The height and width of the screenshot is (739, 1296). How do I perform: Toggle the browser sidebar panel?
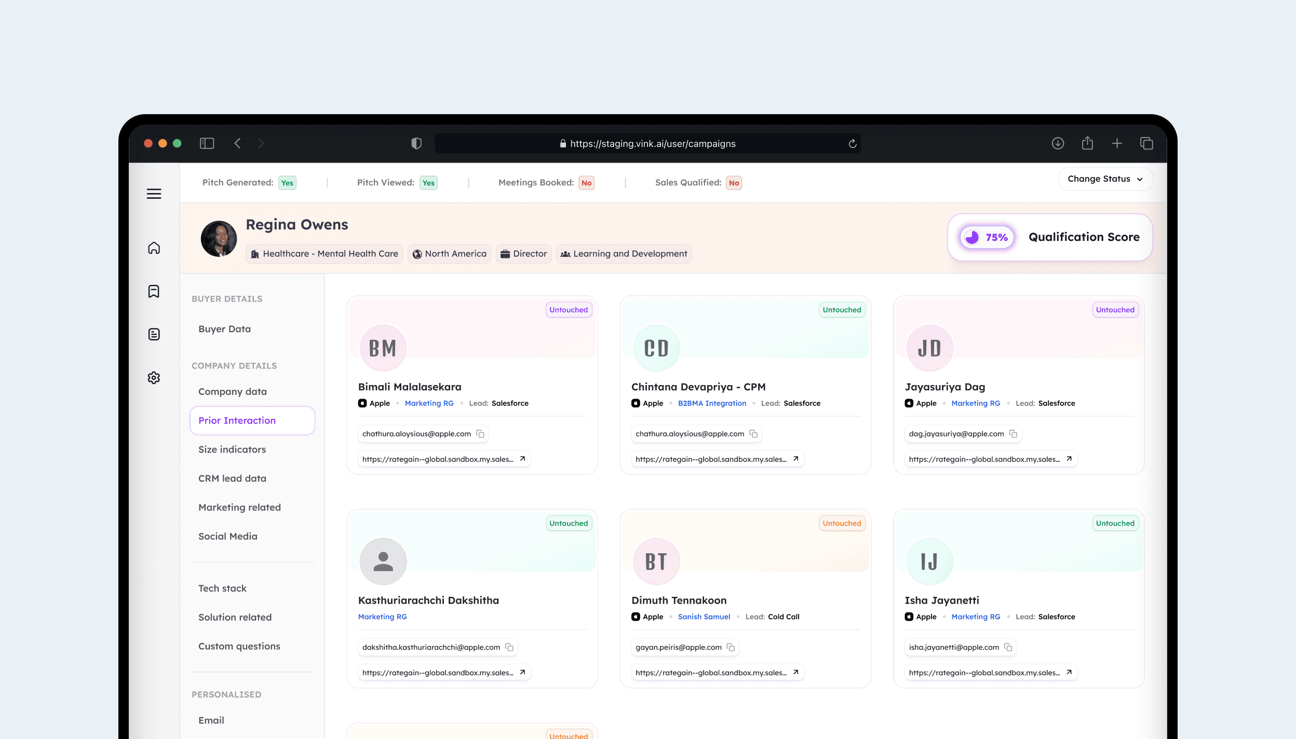pos(207,143)
